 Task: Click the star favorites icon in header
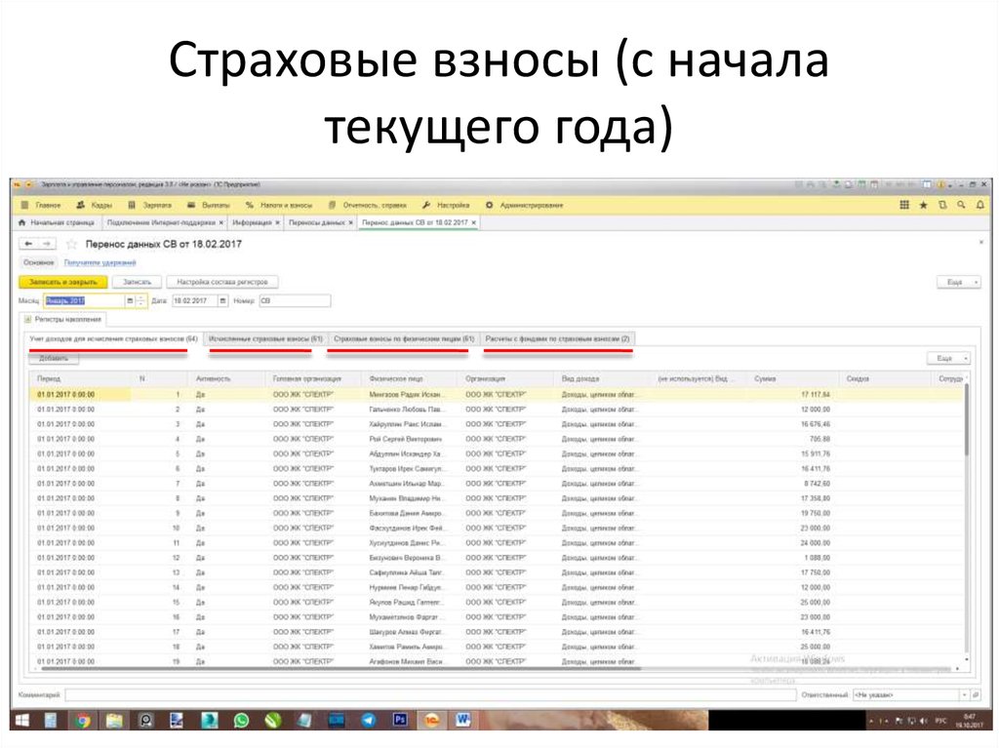(x=924, y=205)
